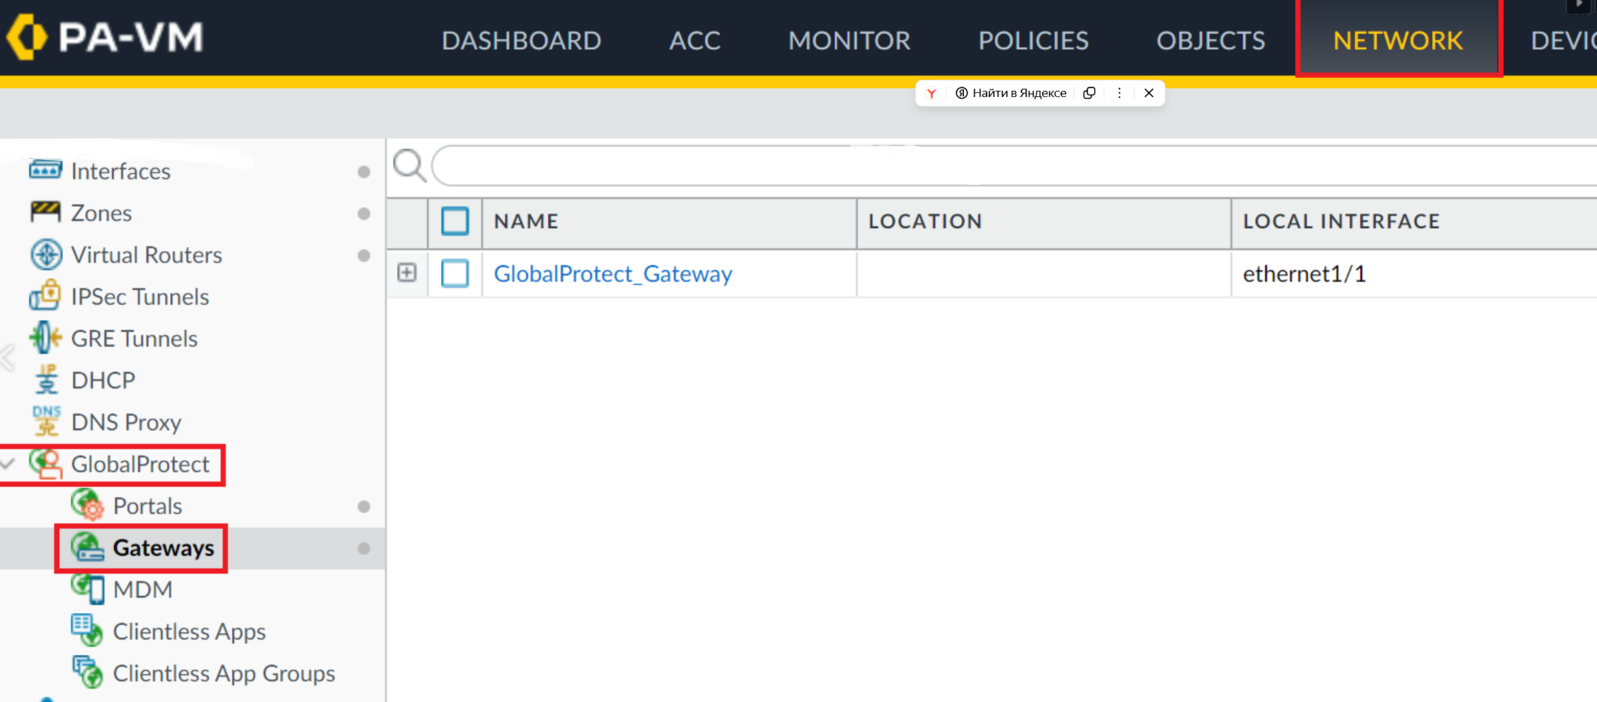Select Gateways under GlobalProtect
Screen dimensions: 1597x702
164,548
